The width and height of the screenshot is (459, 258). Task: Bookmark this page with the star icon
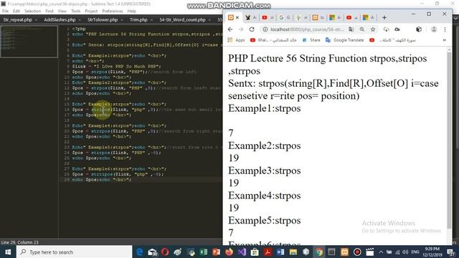click(373, 29)
